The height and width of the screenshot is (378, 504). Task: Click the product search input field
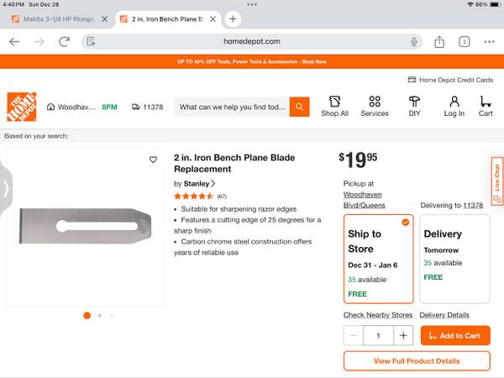(233, 107)
